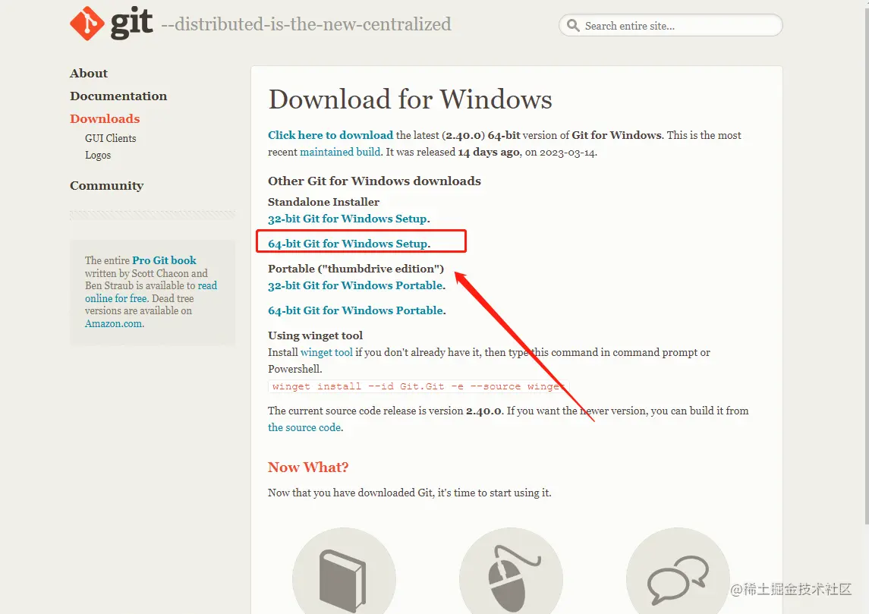This screenshot has height=614, width=869.
Task: Open the About section
Action: tap(89, 73)
